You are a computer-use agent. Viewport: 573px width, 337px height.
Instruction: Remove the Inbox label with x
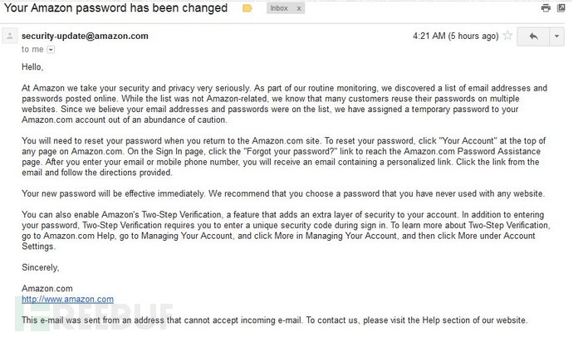299,8
